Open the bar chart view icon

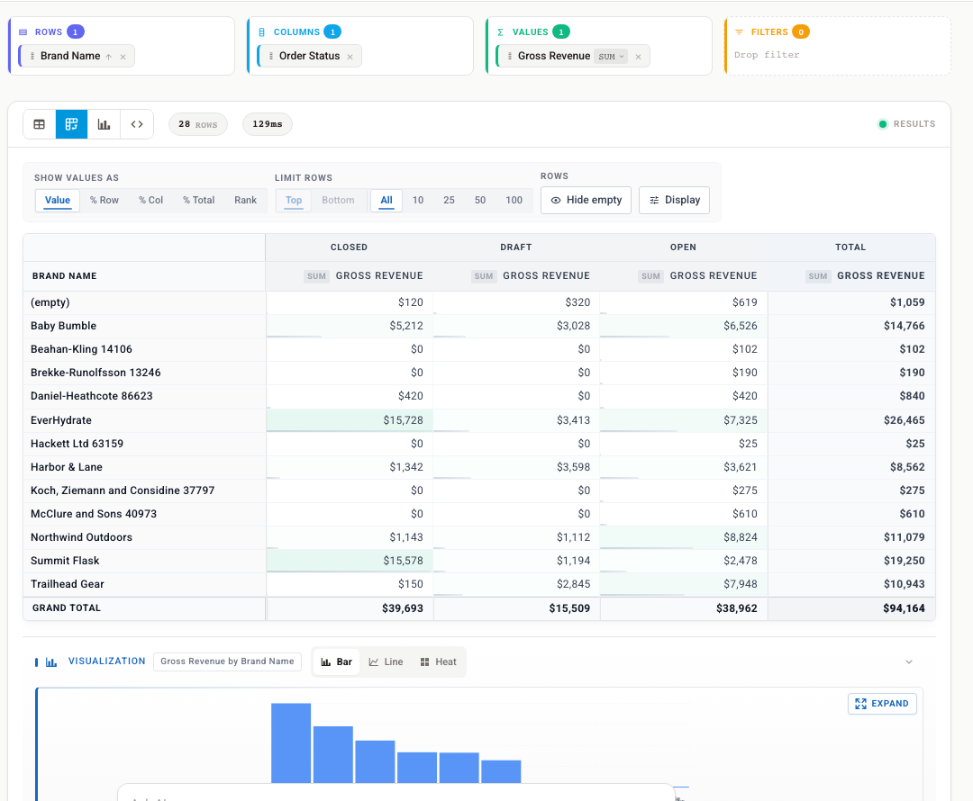coord(104,124)
